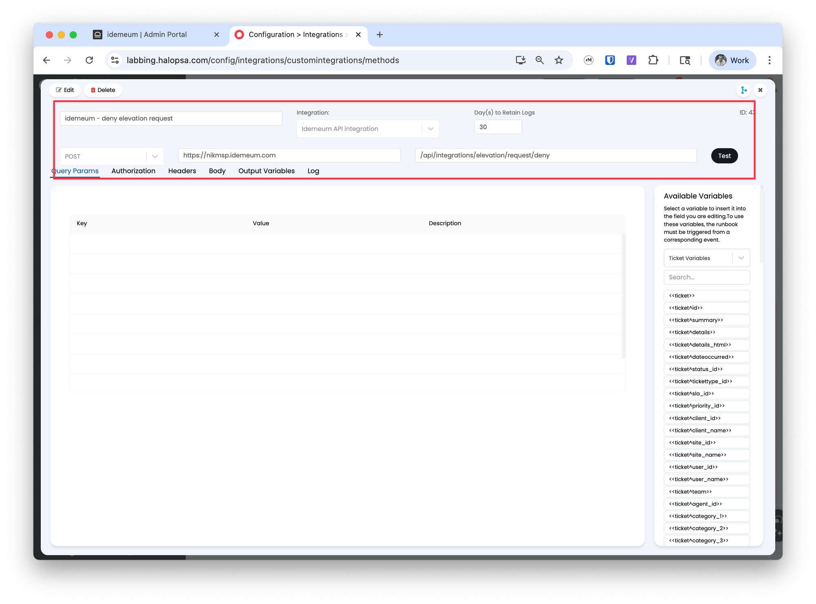The height and width of the screenshot is (604, 816).
Task: Click the black Test button
Action: (x=724, y=156)
